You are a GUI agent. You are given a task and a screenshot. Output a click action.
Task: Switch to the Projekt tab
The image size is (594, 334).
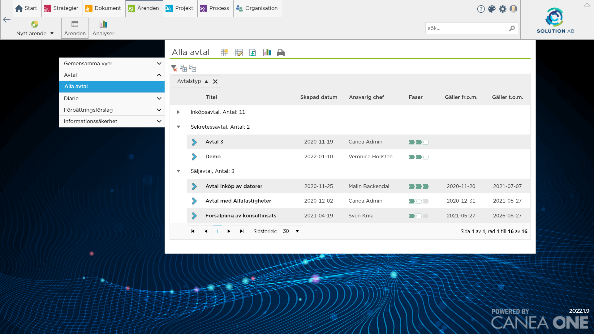coord(180,8)
